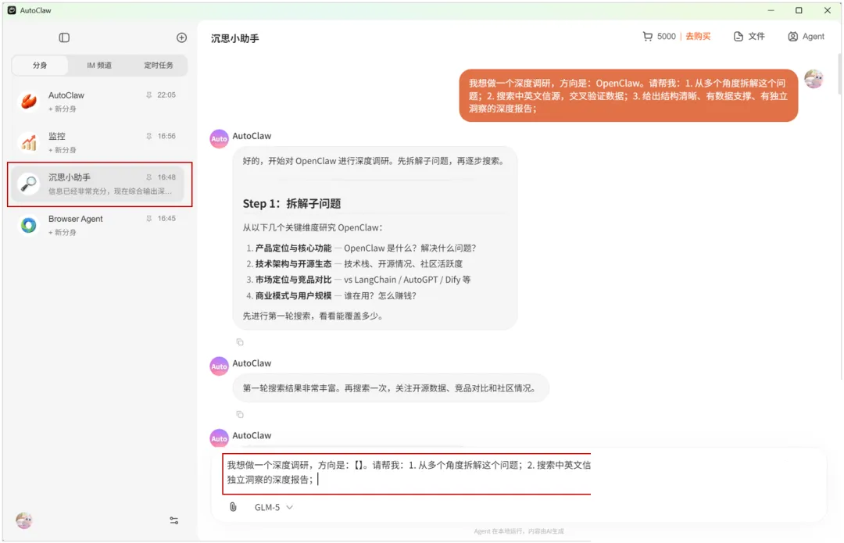The height and width of the screenshot is (543, 844).
Task: Open the AutoClaw agent in sidebar
Action: click(x=99, y=101)
